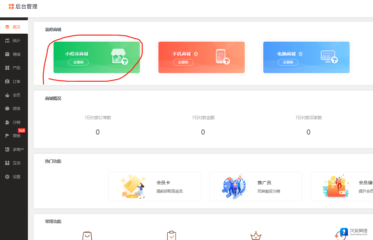This screenshot has height=240, width=373.
Task: Click the 微信 chat bubble icon
Action: pyautogui.click(x=7, y=108)
